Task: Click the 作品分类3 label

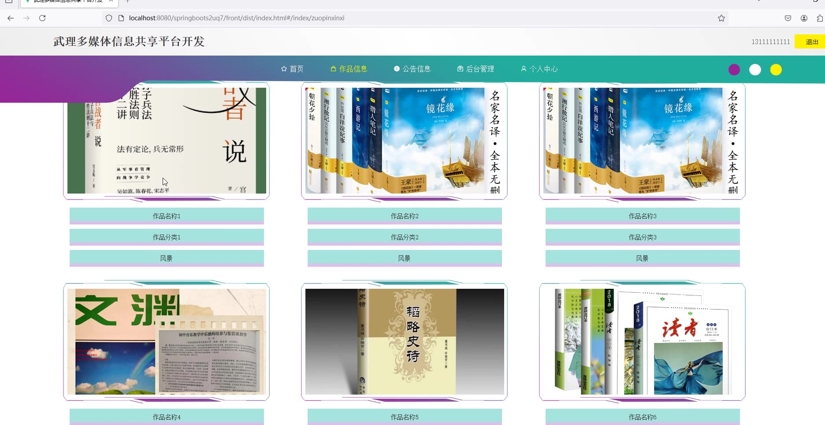Action: tap(643, 237)
